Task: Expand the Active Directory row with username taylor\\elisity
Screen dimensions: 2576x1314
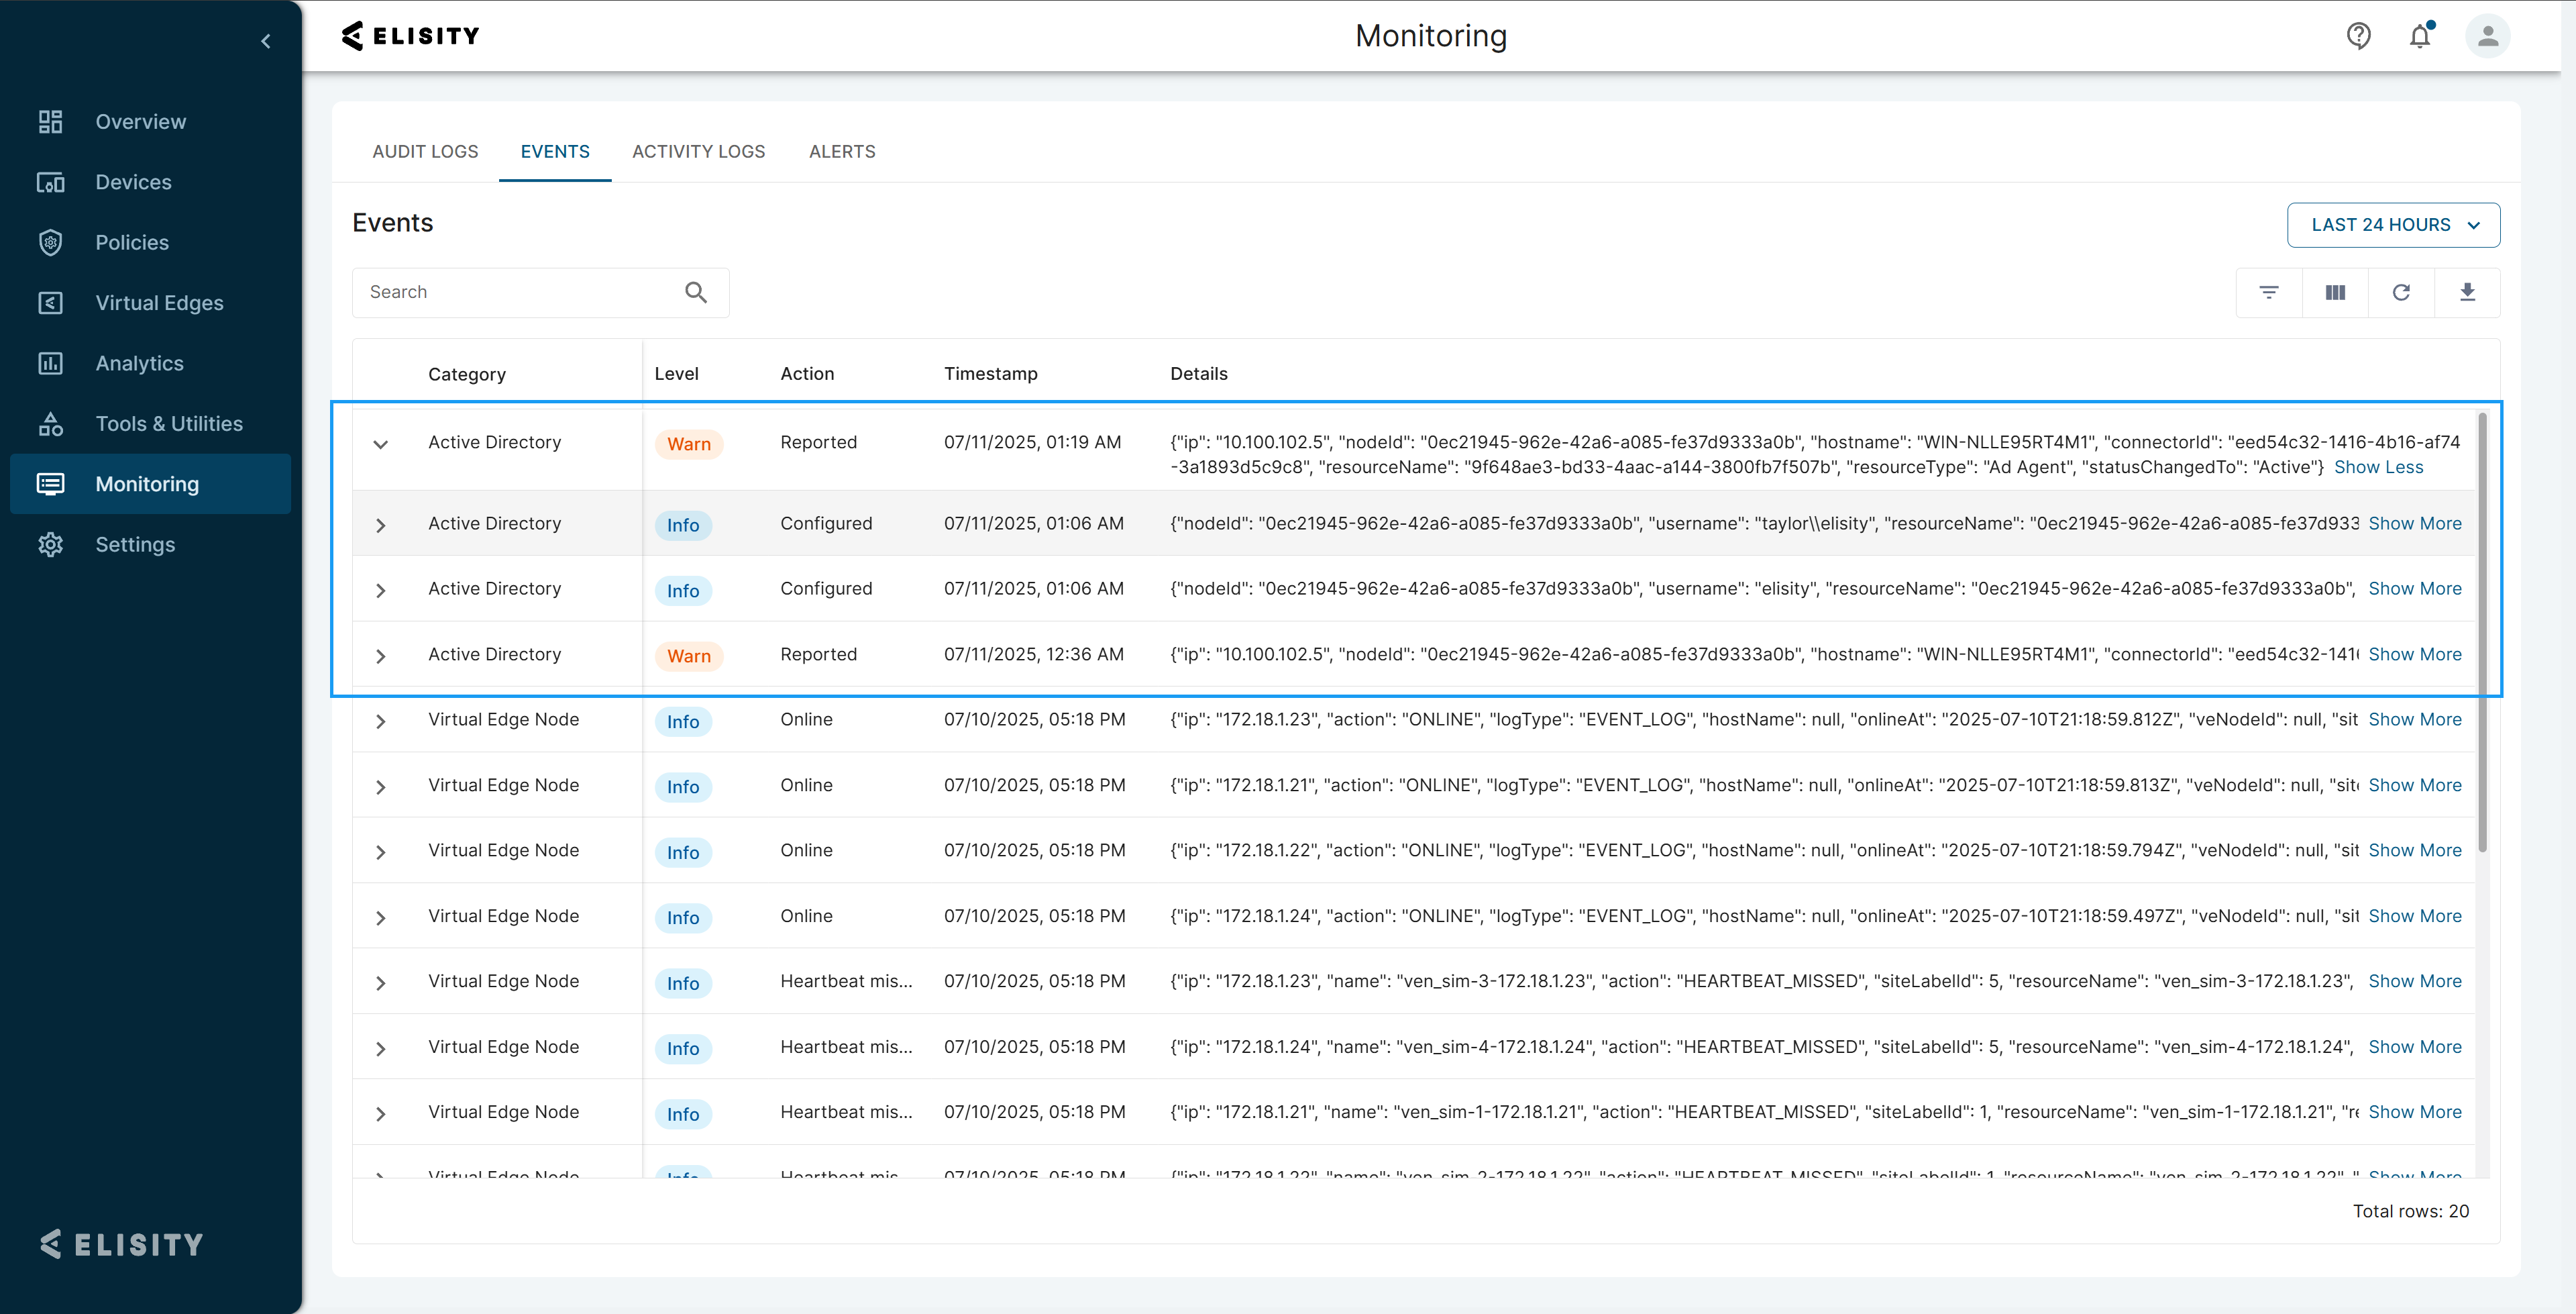Action: (x=381, y=525)
